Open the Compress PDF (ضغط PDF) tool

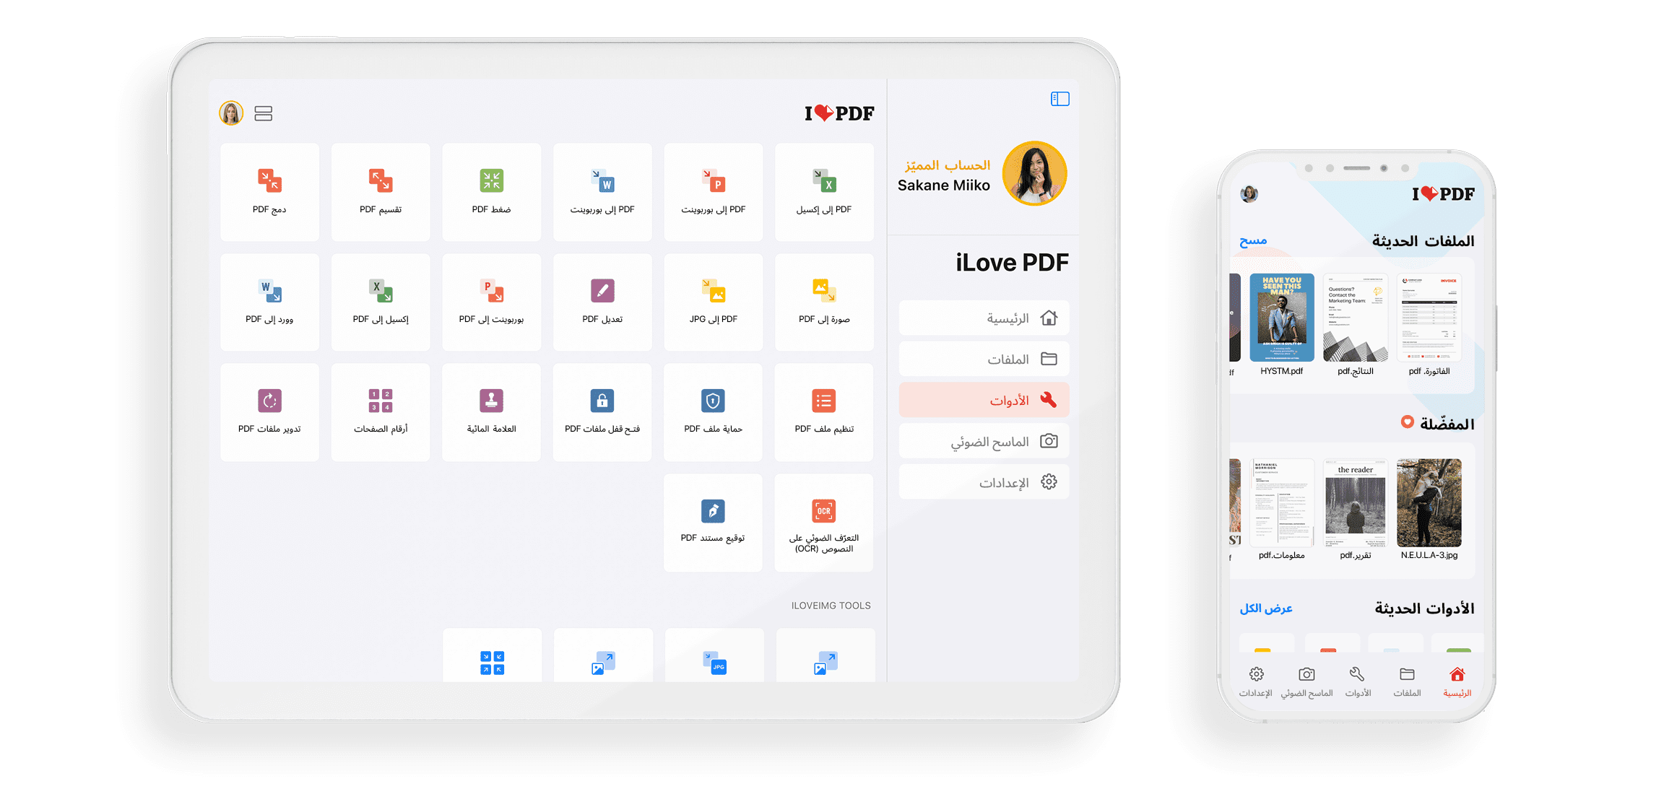tap(491, 192)
